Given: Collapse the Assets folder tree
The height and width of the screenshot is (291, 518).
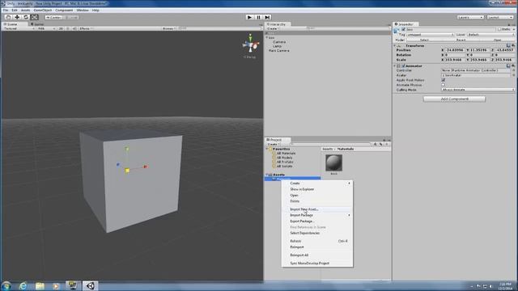Looking at the screenshot, I should [267, 175].
